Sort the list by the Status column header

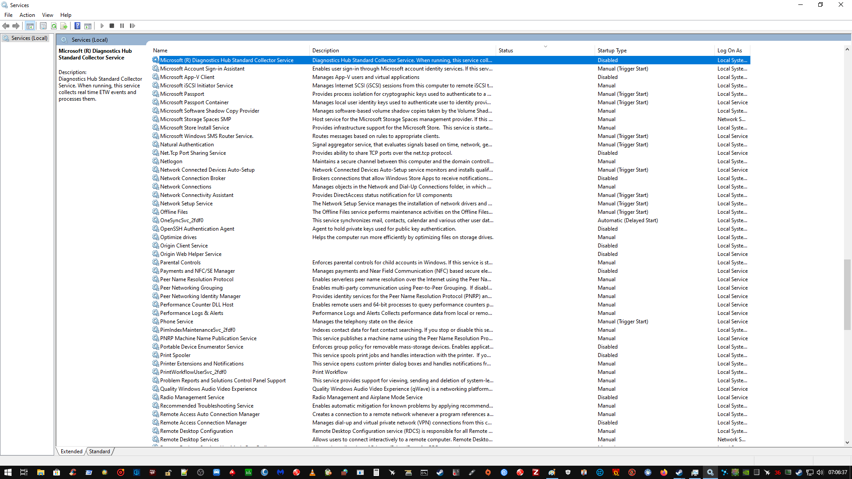[x=505, y=51]
